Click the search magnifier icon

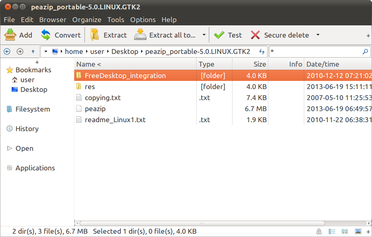pos(365,51)
